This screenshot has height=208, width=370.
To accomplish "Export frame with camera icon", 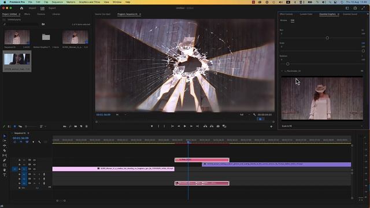I will click(218, 126).
